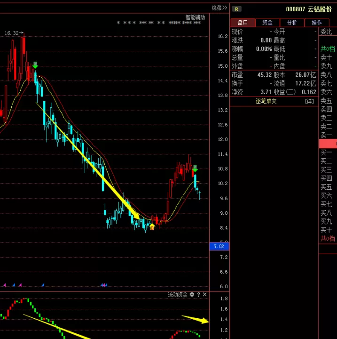Open settings gear of 流动资金 indicator
The height and width of the screenshot is (339, 337).
[192, 294]
